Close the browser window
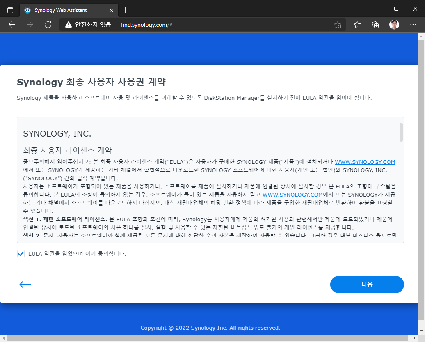 coord(415,9)
